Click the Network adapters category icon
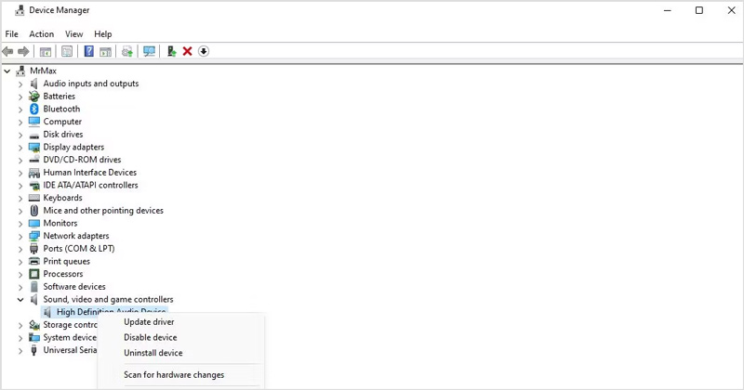The image size is (744, 390). click(x=34, y=236)
